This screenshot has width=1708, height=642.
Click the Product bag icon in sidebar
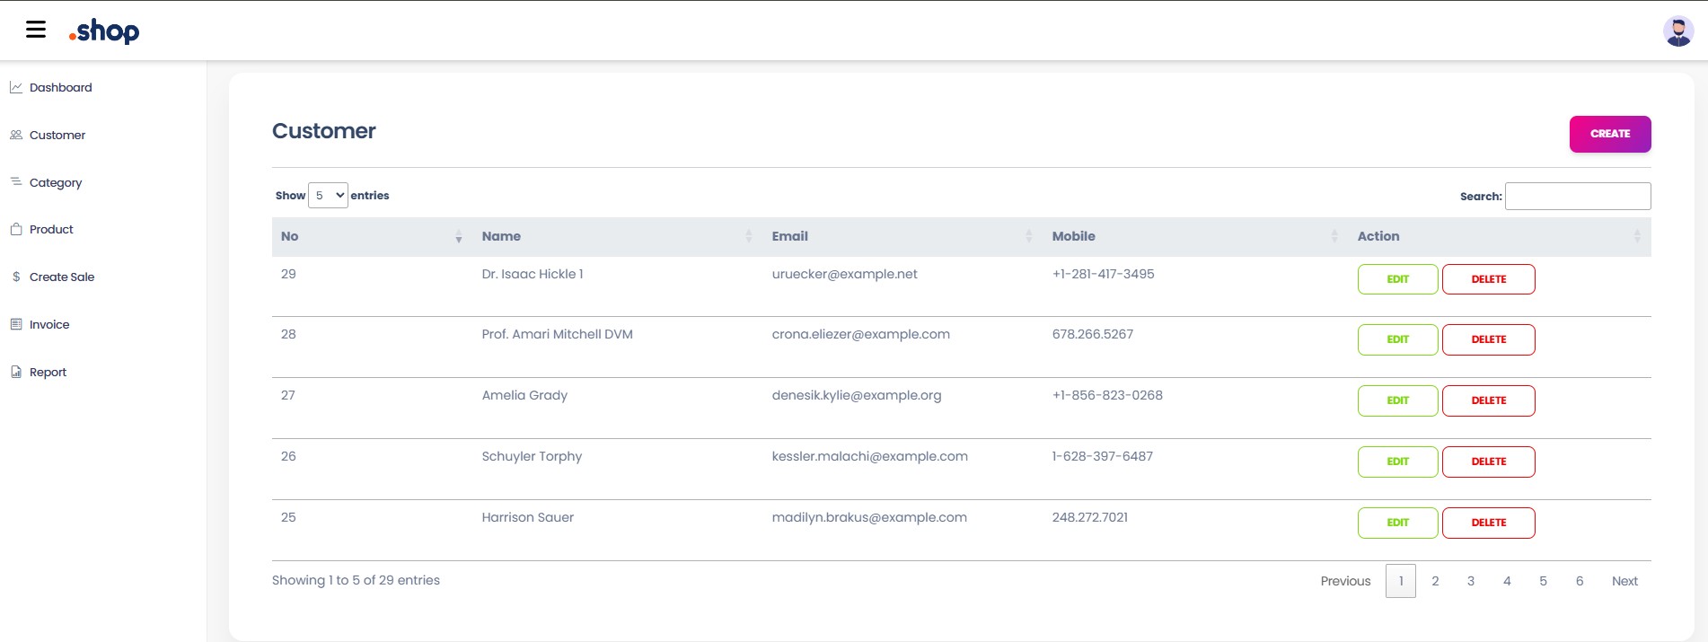16,229
